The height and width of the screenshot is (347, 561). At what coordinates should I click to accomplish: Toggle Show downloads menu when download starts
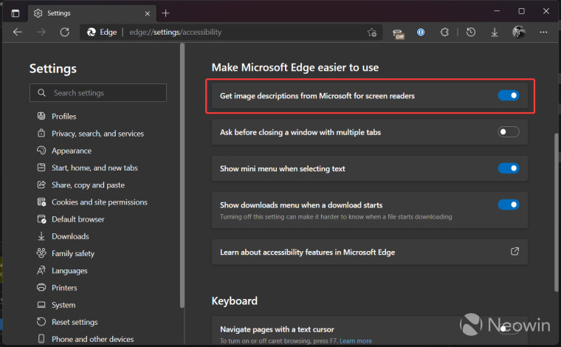pyautogui.click(x=509, y=205)
